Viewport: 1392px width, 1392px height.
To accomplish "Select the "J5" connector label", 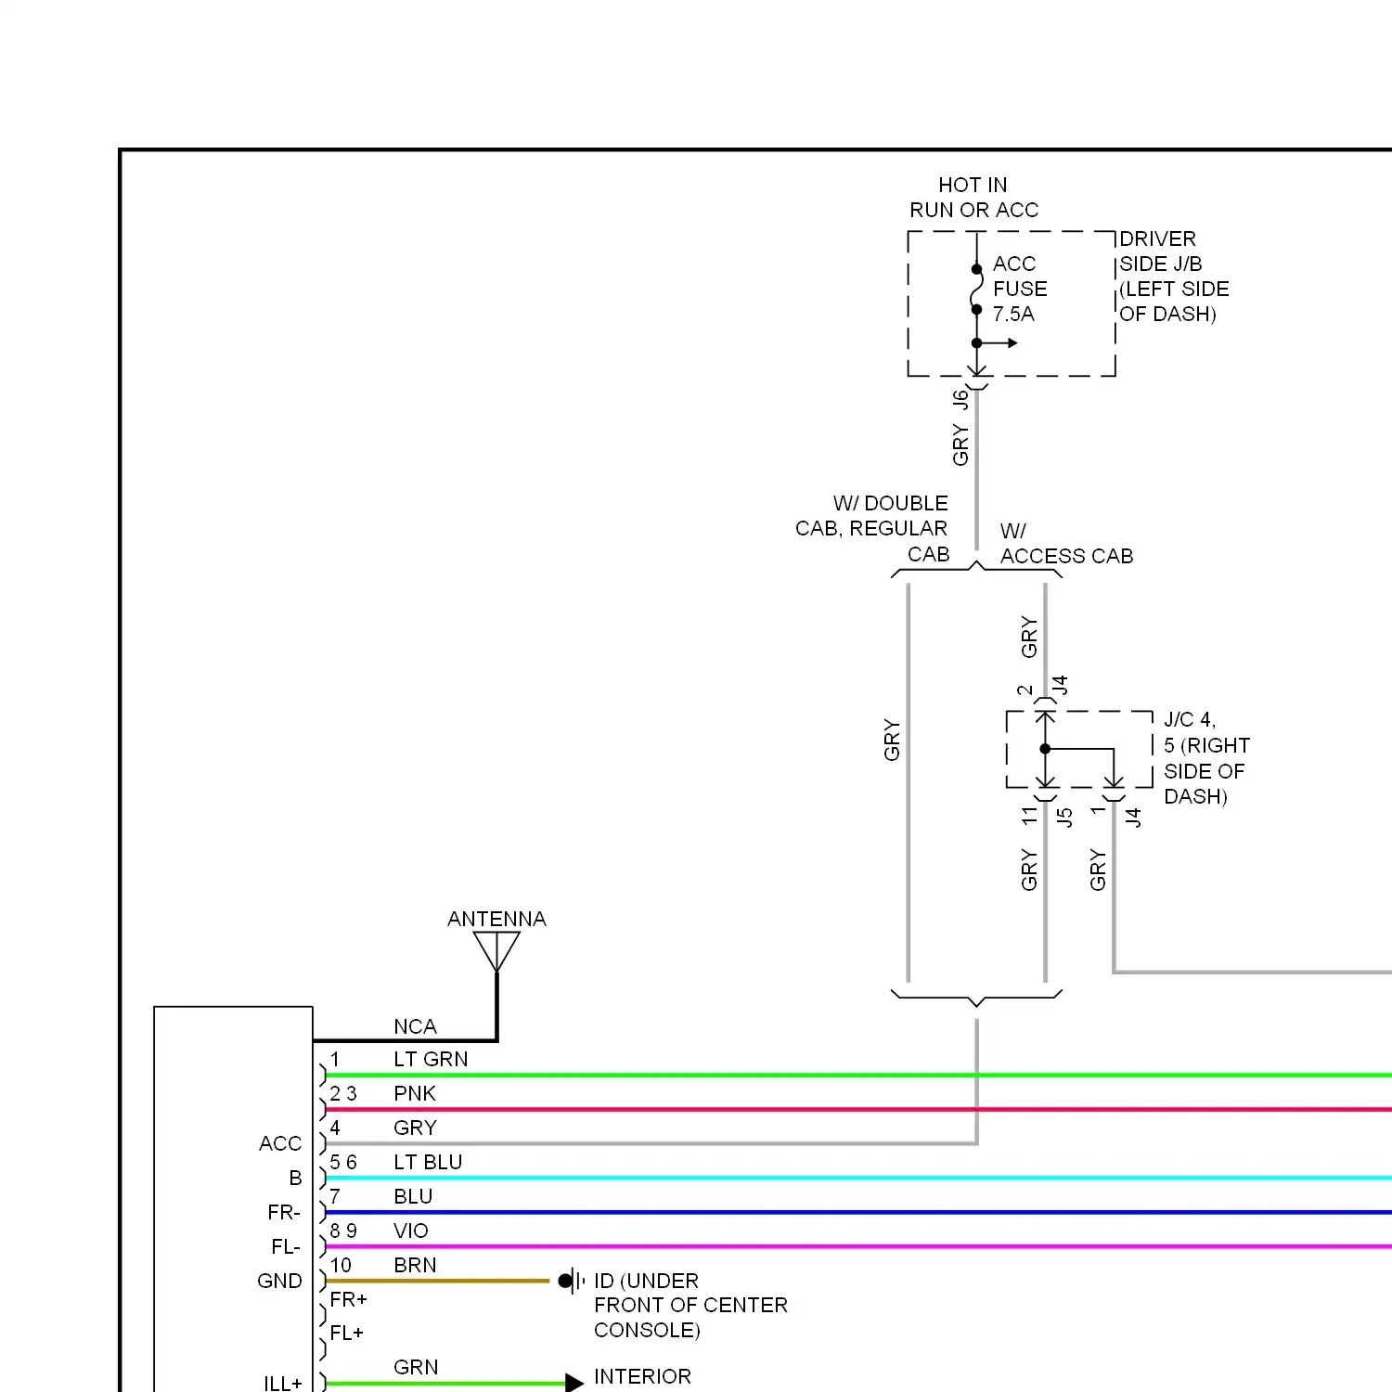I will click(1064, 818).
